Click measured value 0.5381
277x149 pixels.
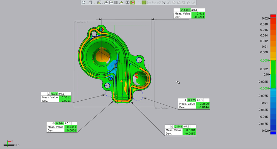pos(189,130)
